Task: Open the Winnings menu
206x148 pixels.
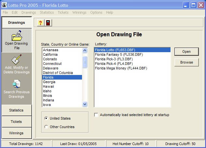Action: coord(79,12)
